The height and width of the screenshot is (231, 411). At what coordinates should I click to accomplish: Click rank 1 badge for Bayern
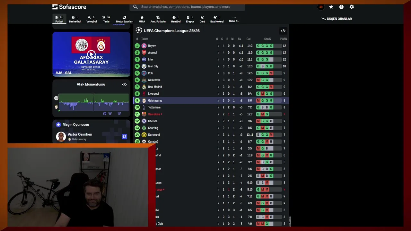coord(137,46)
